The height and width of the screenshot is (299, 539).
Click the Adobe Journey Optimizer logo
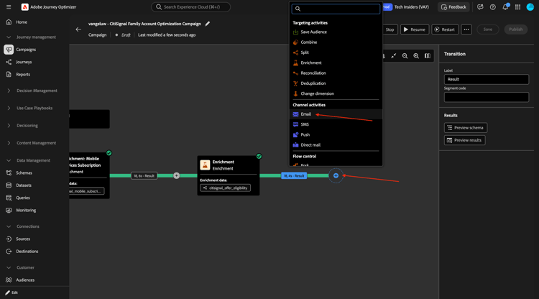[x=24, y=7]
